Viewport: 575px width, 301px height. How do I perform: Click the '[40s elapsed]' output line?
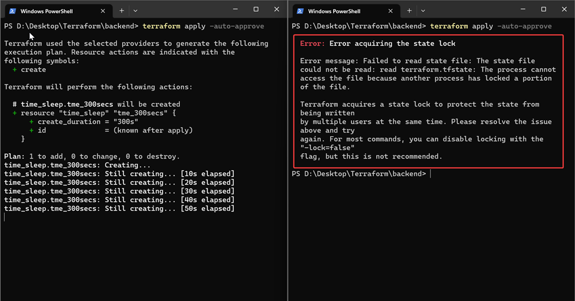[x=119, y=200]
